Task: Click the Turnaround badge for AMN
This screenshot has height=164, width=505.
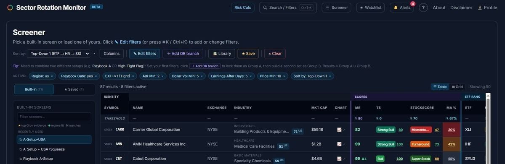Action: [420, 144]
